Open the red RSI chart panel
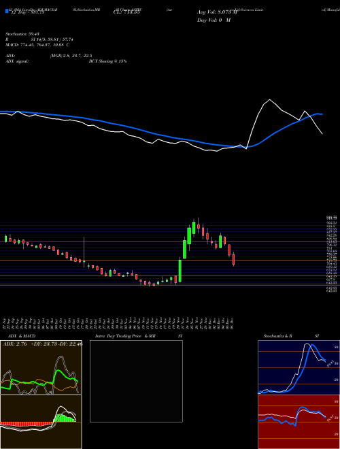 (299, 422)
